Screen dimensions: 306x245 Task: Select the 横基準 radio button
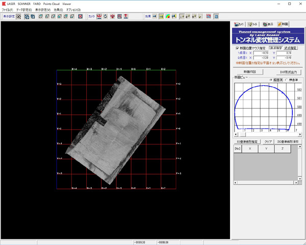point(287,81)
